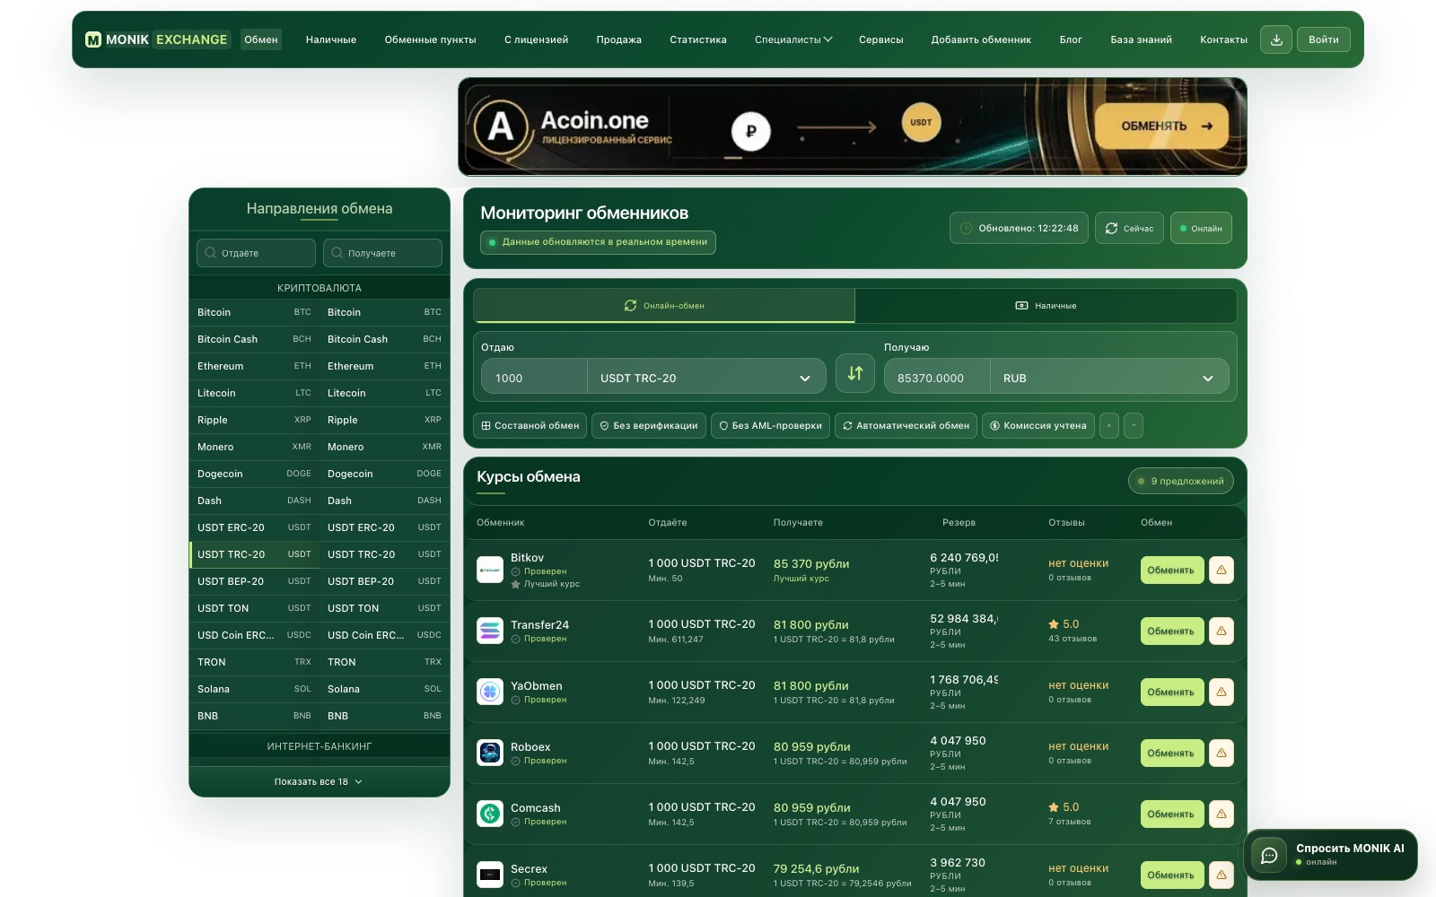The image size is (1436, 897).
Task: Open the Статистика menu item
Action: [x=698, y=39]
